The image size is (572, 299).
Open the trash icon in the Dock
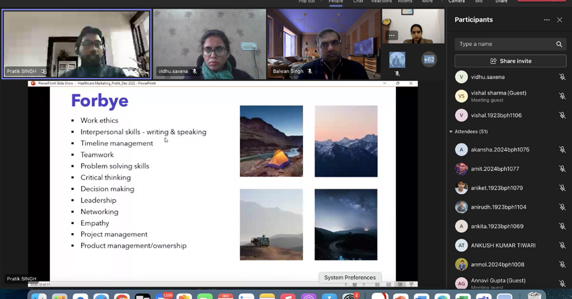pyautogui.click(x=534, y=296)
